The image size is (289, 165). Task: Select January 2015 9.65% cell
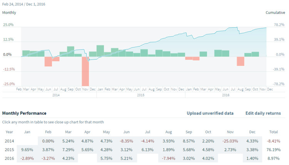(27, 150)
